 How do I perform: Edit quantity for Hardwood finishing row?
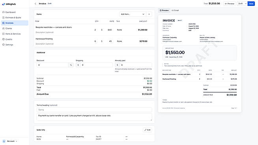click(95, 41)
